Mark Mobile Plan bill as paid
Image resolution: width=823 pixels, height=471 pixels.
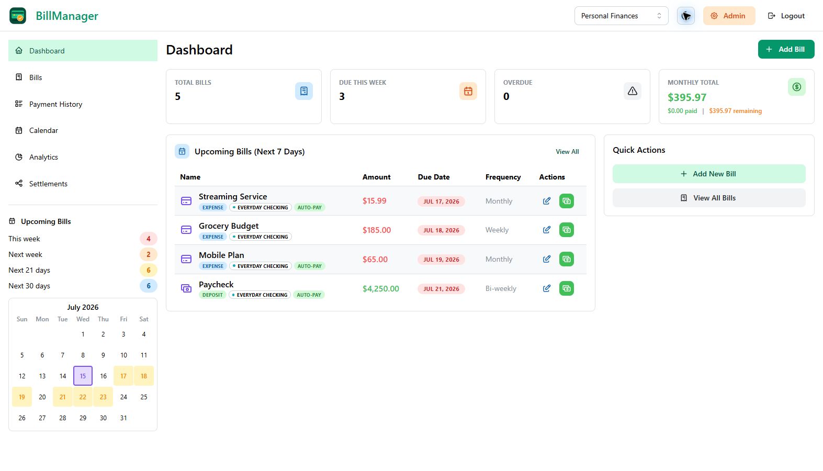[x=567, y=259]
